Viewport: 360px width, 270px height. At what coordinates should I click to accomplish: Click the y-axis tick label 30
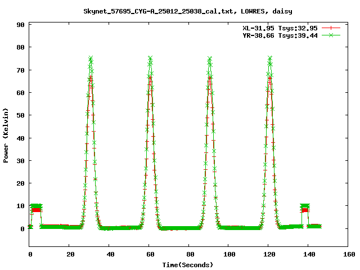20,161
